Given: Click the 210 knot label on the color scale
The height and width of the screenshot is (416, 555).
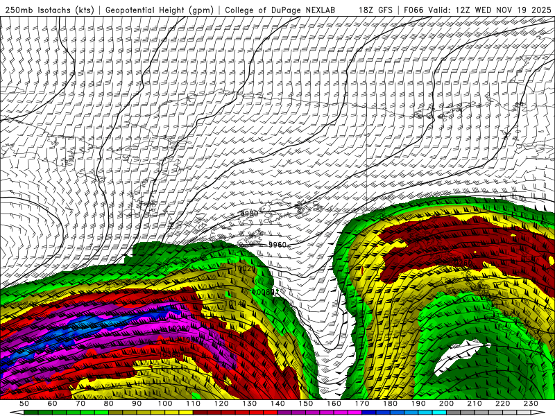Looking at the screenshot, I should (x=475, y=404).
